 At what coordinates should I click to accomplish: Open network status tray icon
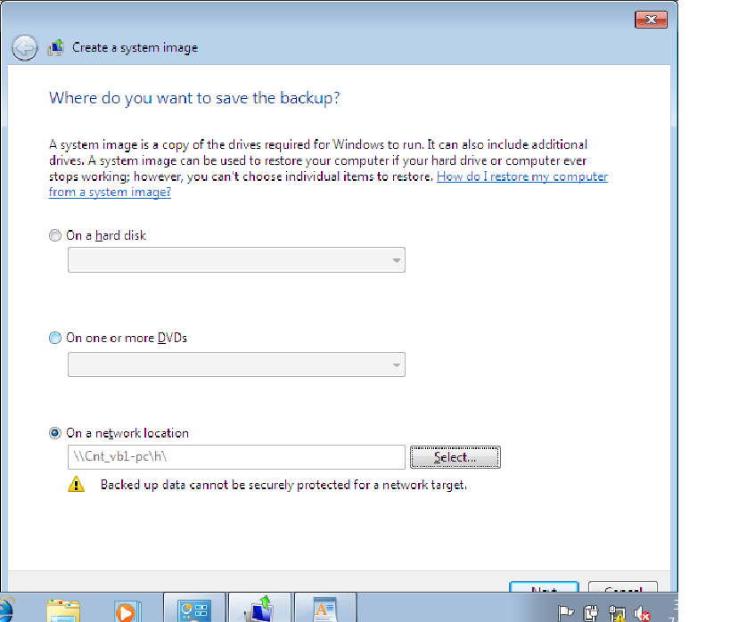tap(617, 613)
